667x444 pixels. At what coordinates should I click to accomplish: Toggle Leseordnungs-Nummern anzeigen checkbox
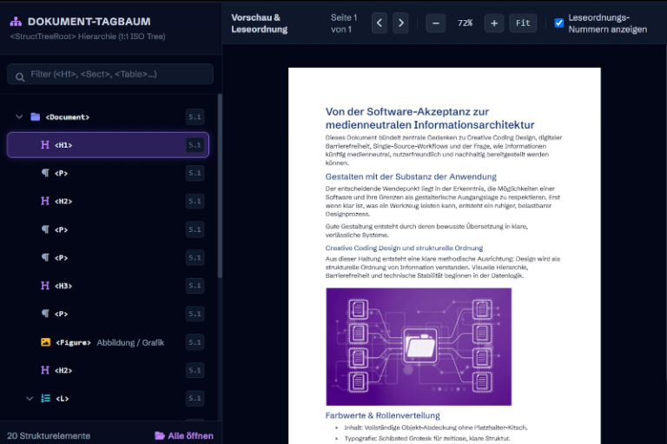559,23
